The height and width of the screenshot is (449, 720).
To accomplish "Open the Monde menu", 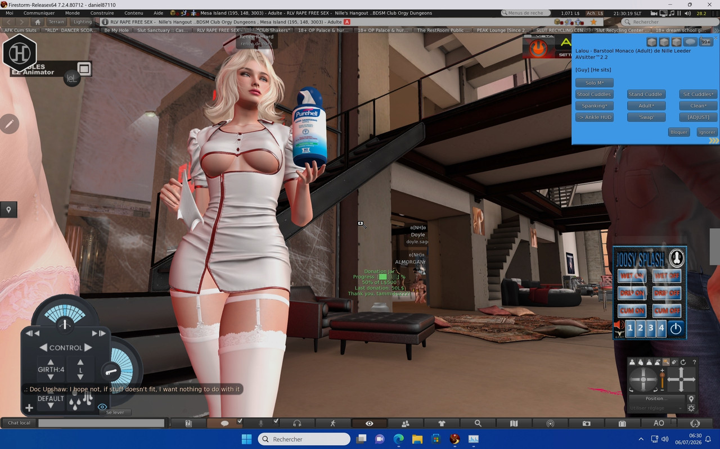I will tap(72, 13).
